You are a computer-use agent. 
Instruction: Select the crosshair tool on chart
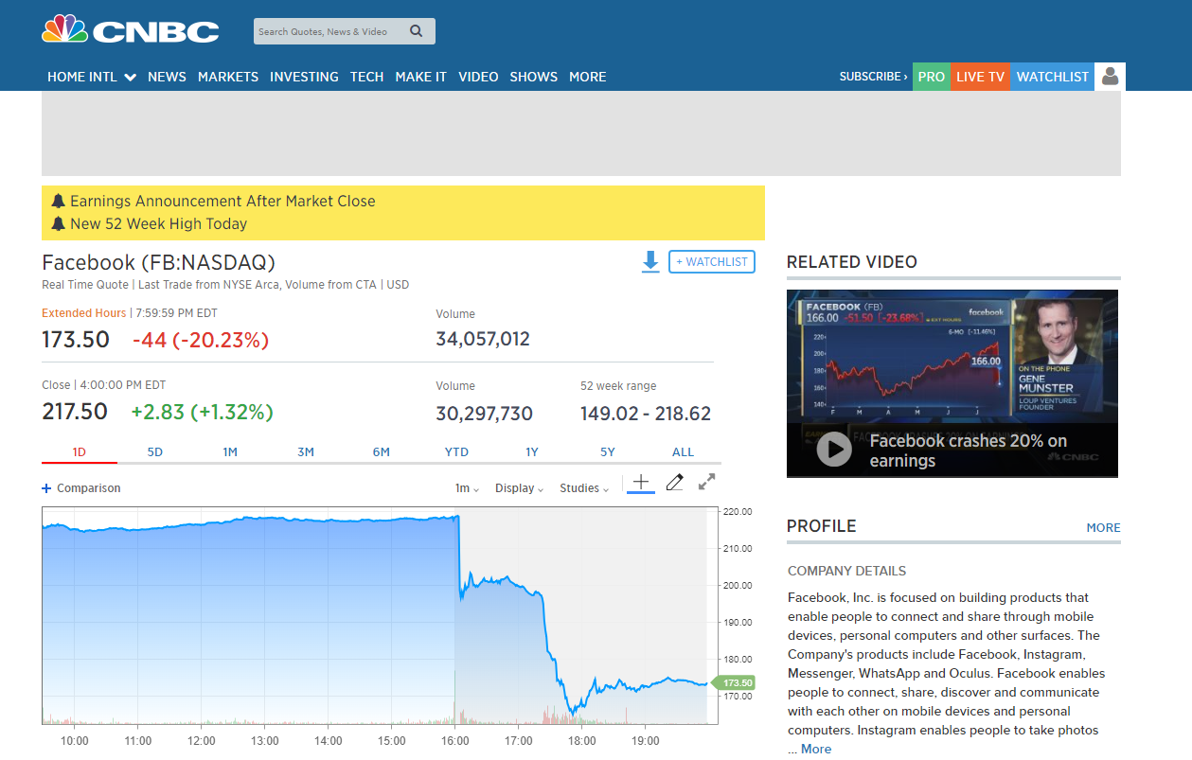click(x=641, y=484)
